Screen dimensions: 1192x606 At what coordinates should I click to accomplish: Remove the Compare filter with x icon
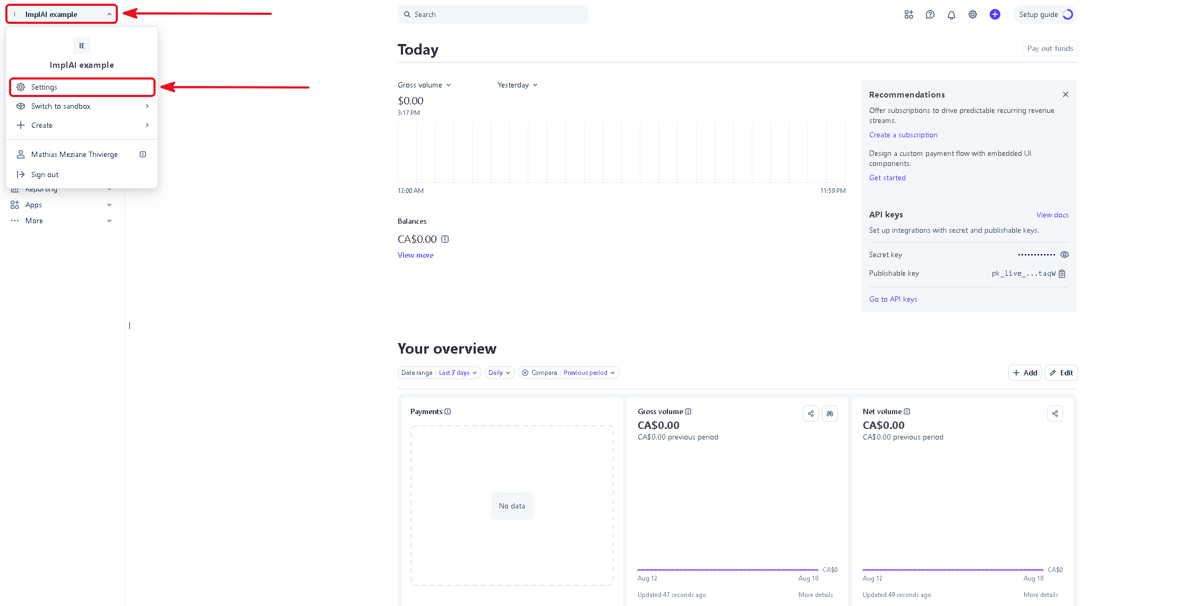pyautogui.click(x=525, y=373)
